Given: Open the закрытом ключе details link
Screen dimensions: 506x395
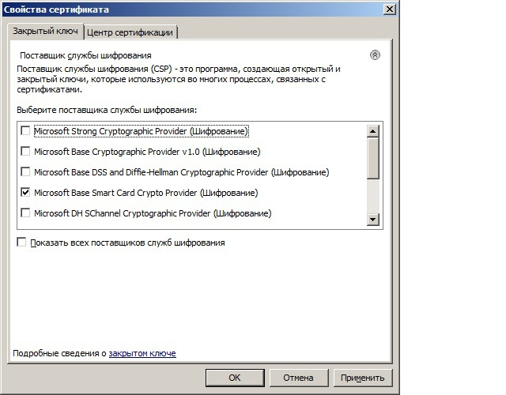Looking at the screenshot, I should (x=142, y=353).
